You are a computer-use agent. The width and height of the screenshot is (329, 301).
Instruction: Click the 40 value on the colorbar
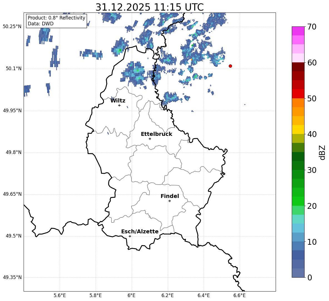pos(312,134)
